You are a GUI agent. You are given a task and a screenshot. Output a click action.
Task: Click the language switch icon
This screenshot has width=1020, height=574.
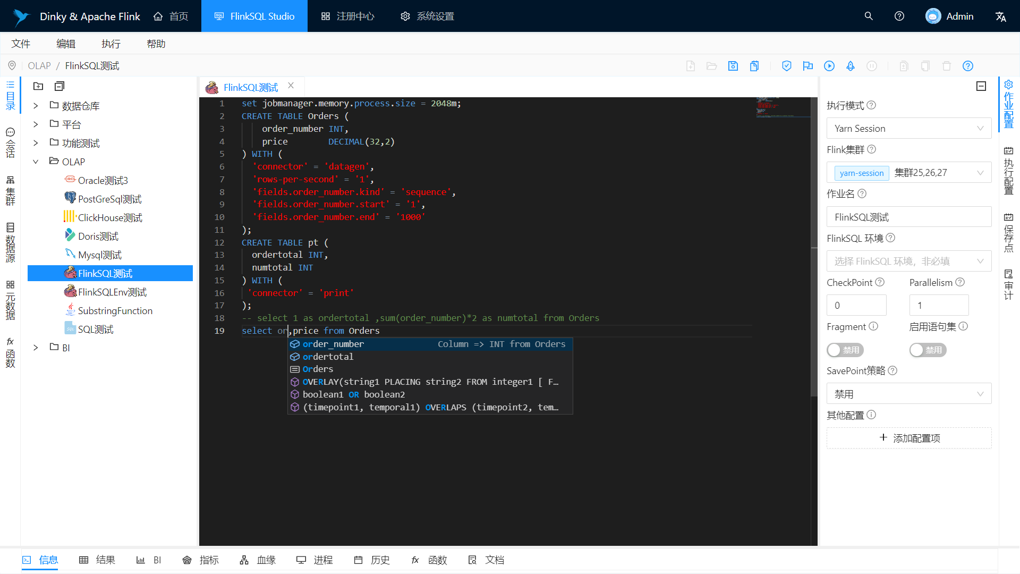pyautogui.click(x=1001, y=16)
